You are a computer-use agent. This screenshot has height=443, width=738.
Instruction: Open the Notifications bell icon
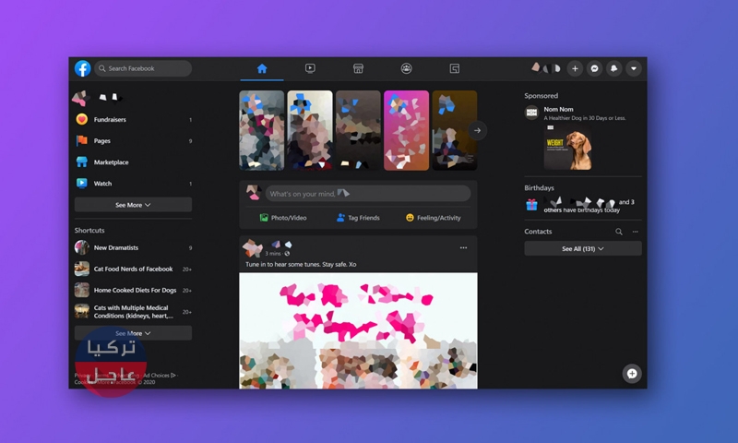(x=614, y=68)
